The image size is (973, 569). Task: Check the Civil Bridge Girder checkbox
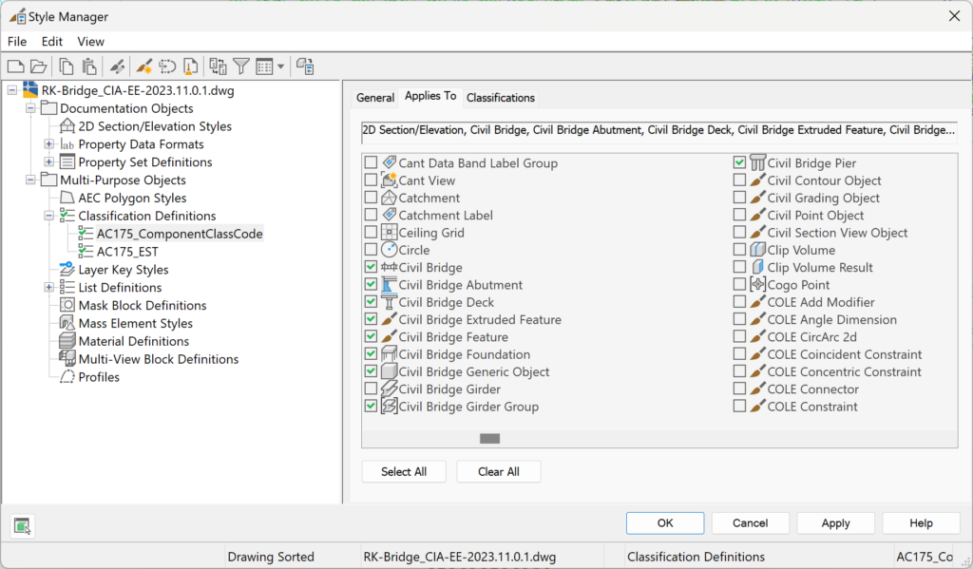click(372, 389)
